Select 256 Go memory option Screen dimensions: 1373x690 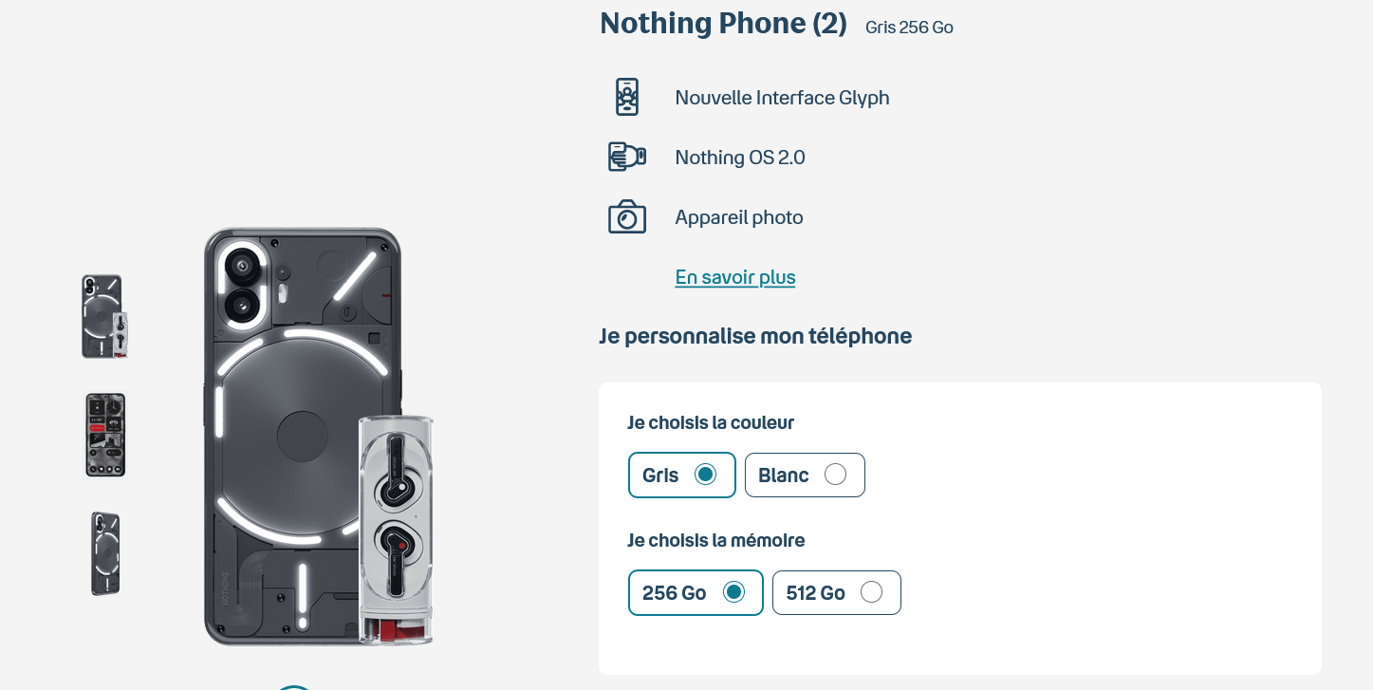coord(733,592)
